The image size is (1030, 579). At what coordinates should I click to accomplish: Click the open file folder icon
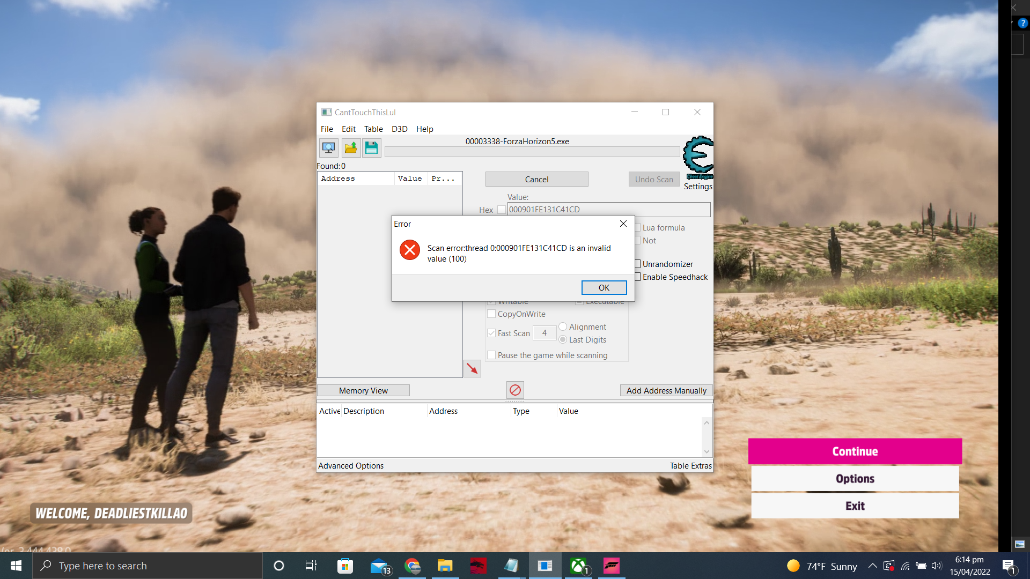(350, 147)
